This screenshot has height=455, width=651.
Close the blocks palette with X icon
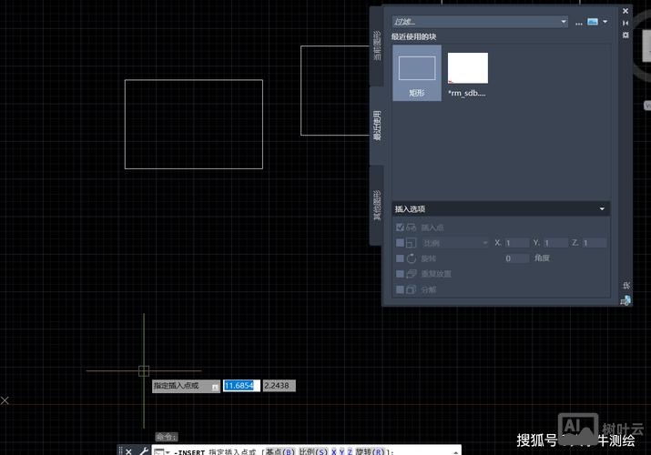[x=626, y=10]
